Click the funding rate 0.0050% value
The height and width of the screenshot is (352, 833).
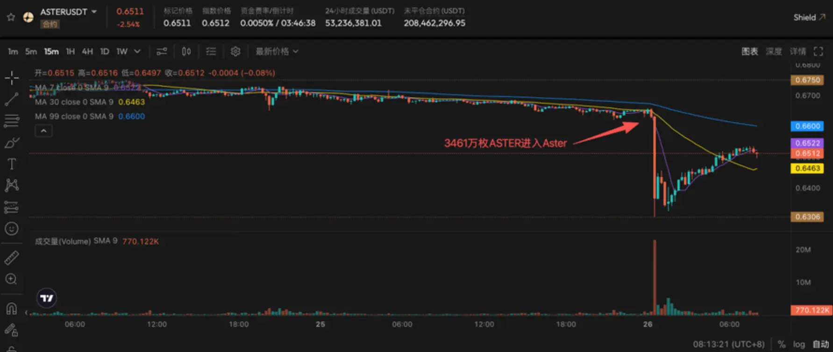tap(256, 23)
